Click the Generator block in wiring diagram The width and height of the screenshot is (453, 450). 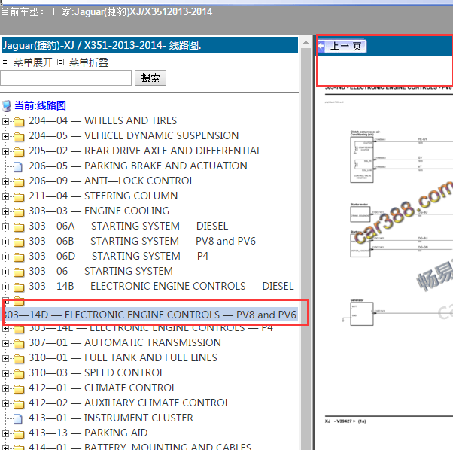[362, 314]
